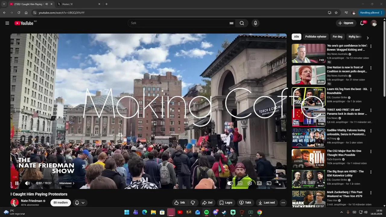
Task: Dislike the video
Action: pos(193,203)
